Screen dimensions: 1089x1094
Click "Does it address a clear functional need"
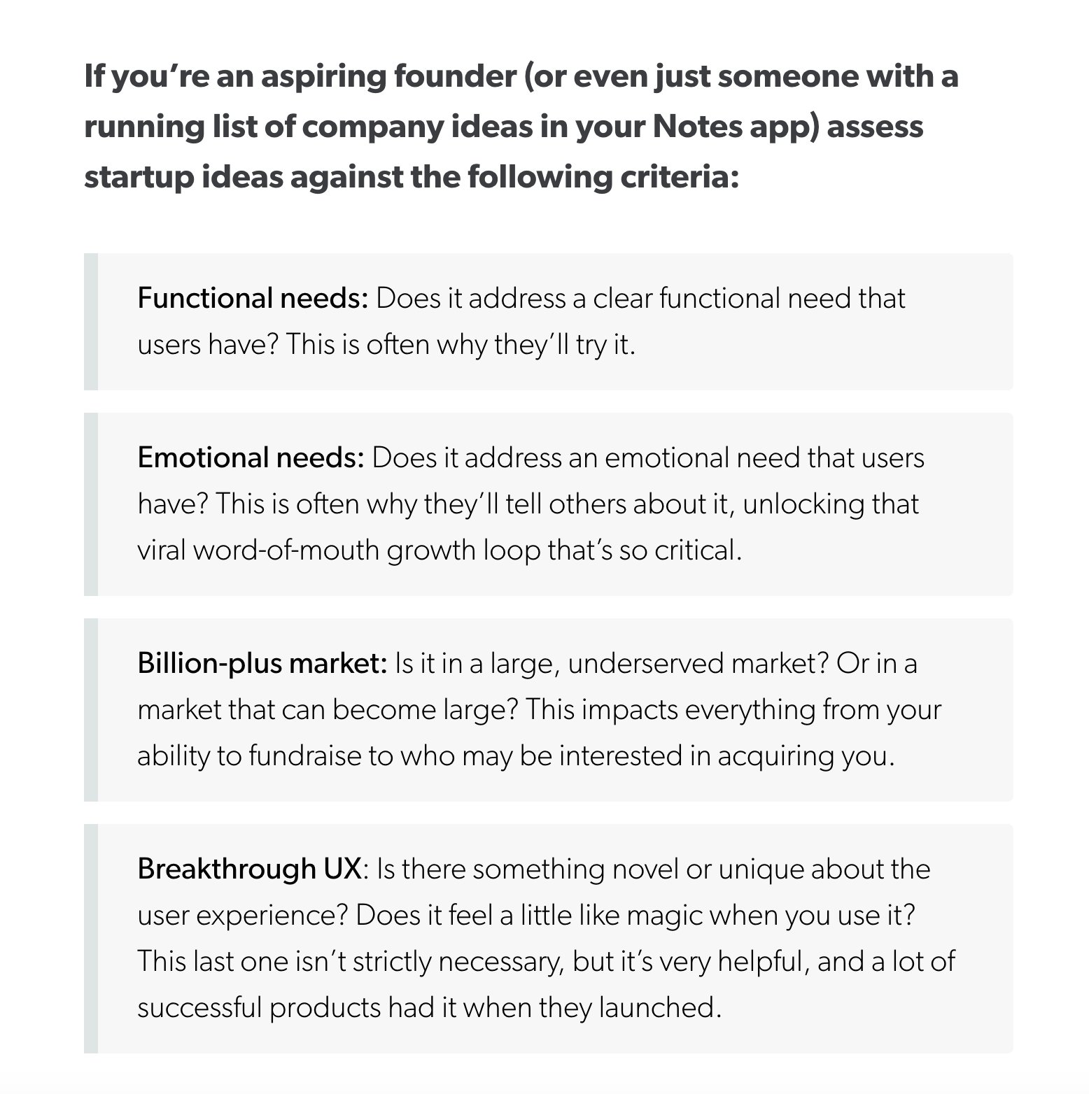pos(606,299)
